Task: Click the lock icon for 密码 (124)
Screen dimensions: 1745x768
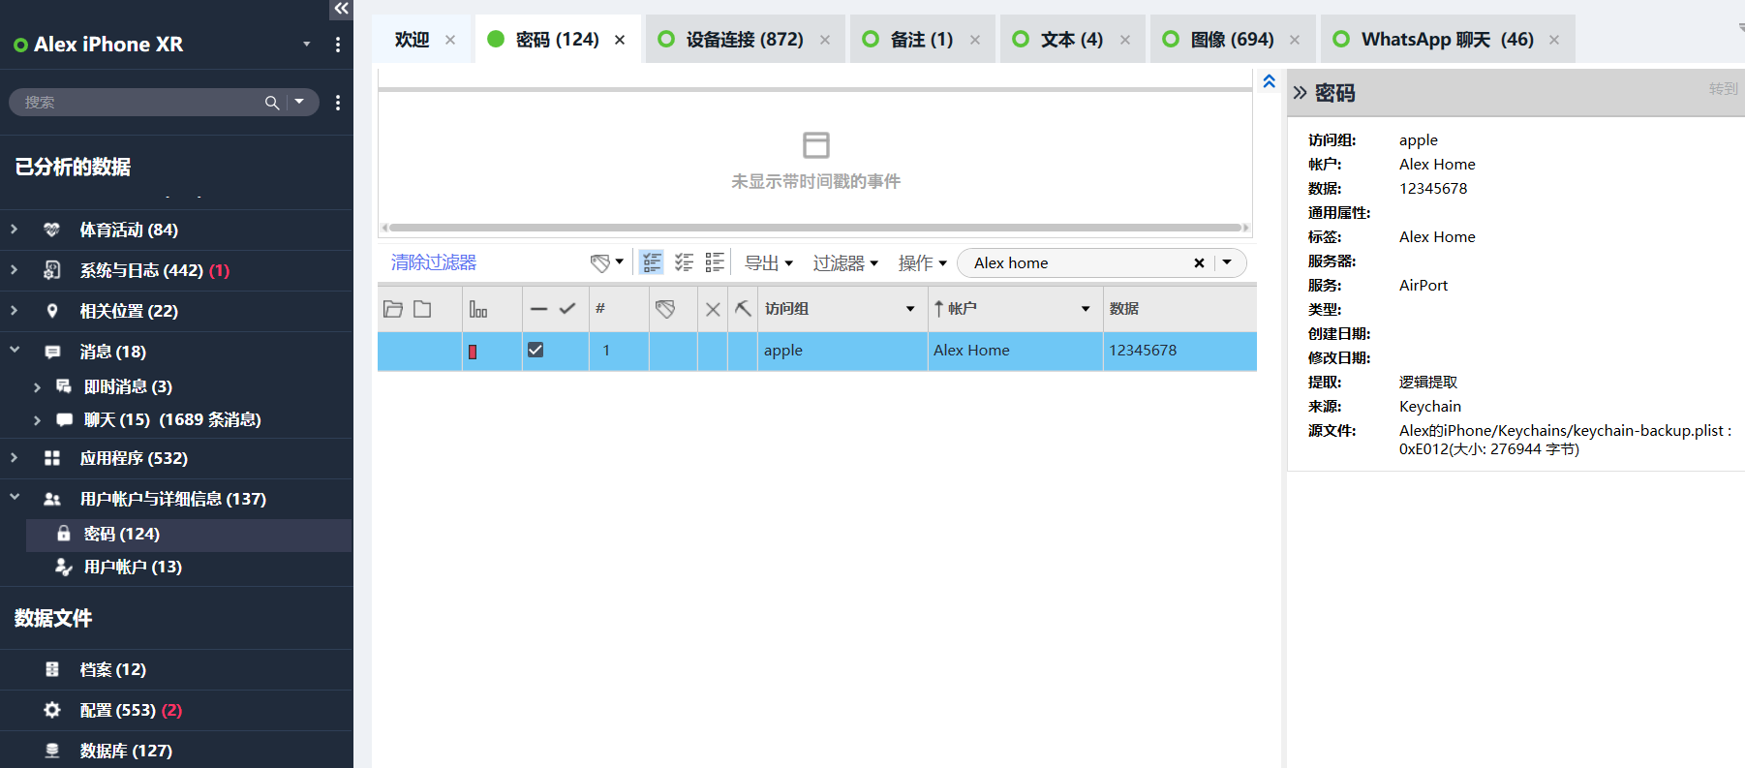Action: pyautogui.click(x=64, y=534)
